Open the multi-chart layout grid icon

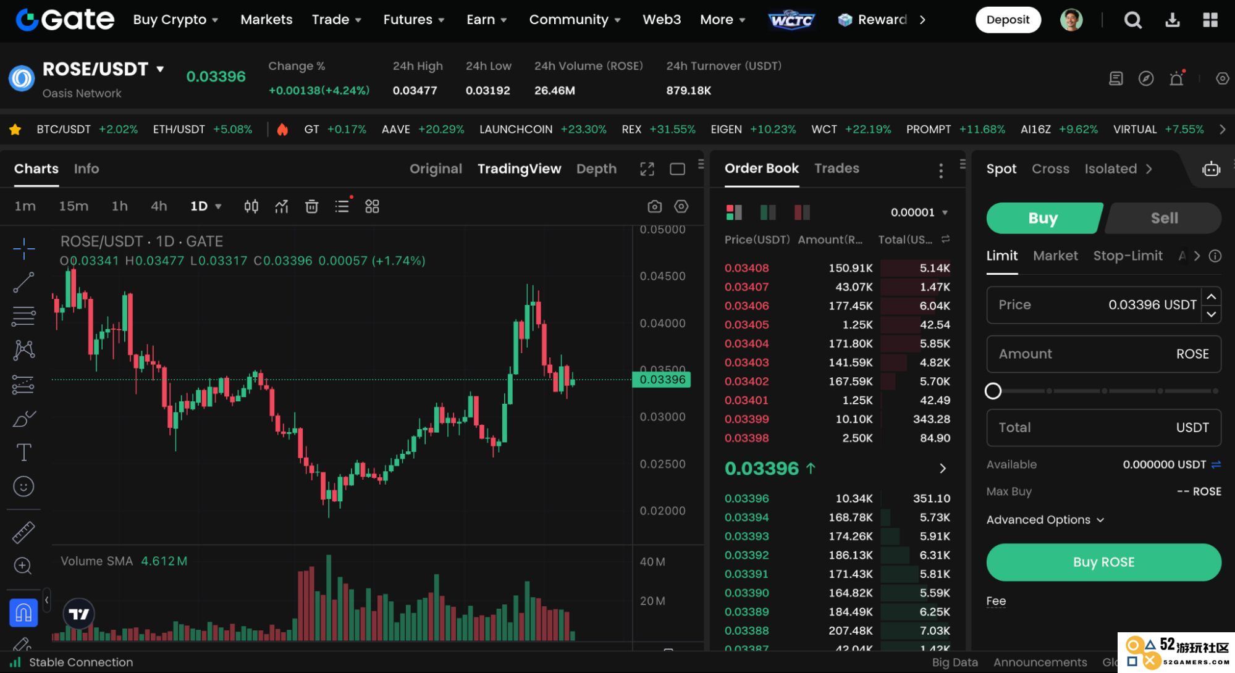pyautogui.click(x=372, y=206)
